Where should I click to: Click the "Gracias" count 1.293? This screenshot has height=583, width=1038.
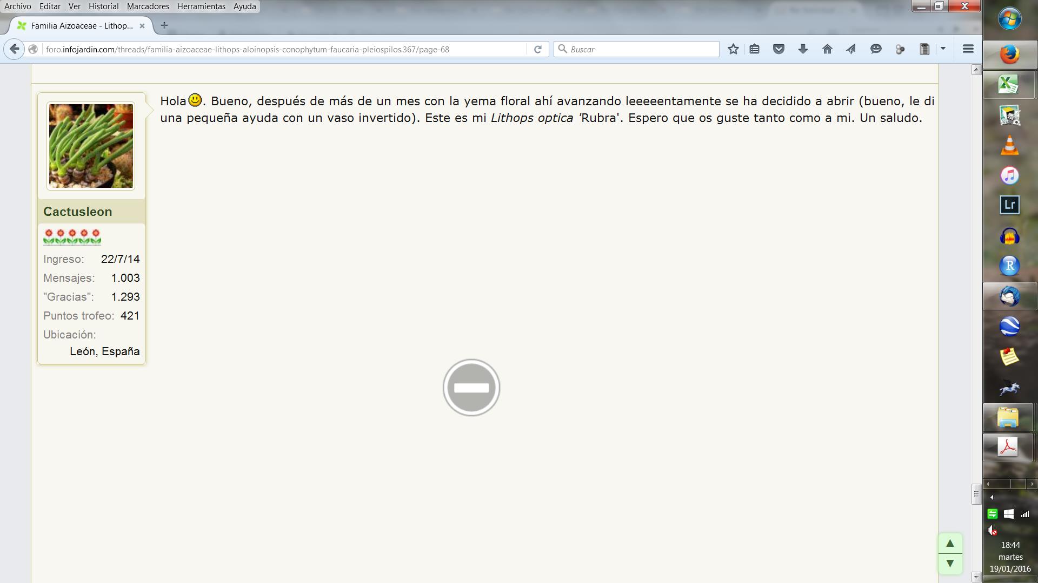coord(125,297)
